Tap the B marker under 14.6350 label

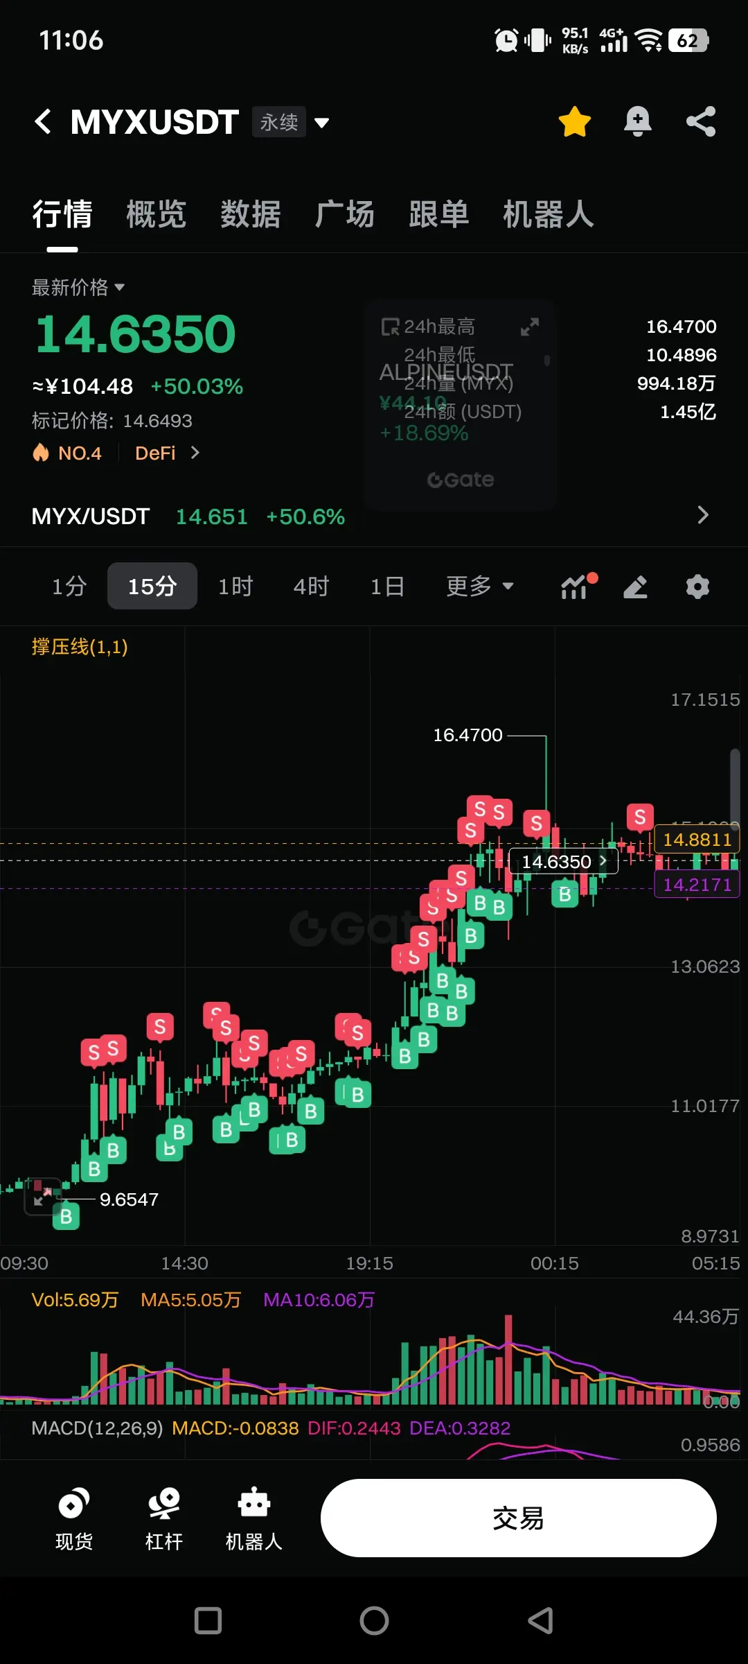565,894
